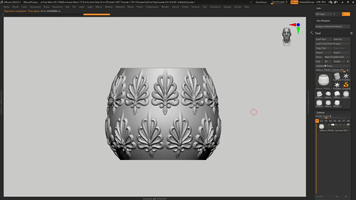The height and width of the screenshot is (200, 356).
Task: Click Make PolyMesh3D button
Action: tap(337, 57)
